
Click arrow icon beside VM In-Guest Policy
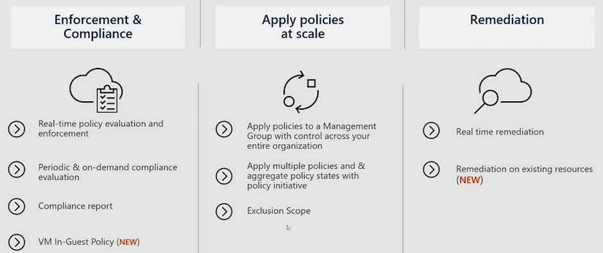point(17,242)
